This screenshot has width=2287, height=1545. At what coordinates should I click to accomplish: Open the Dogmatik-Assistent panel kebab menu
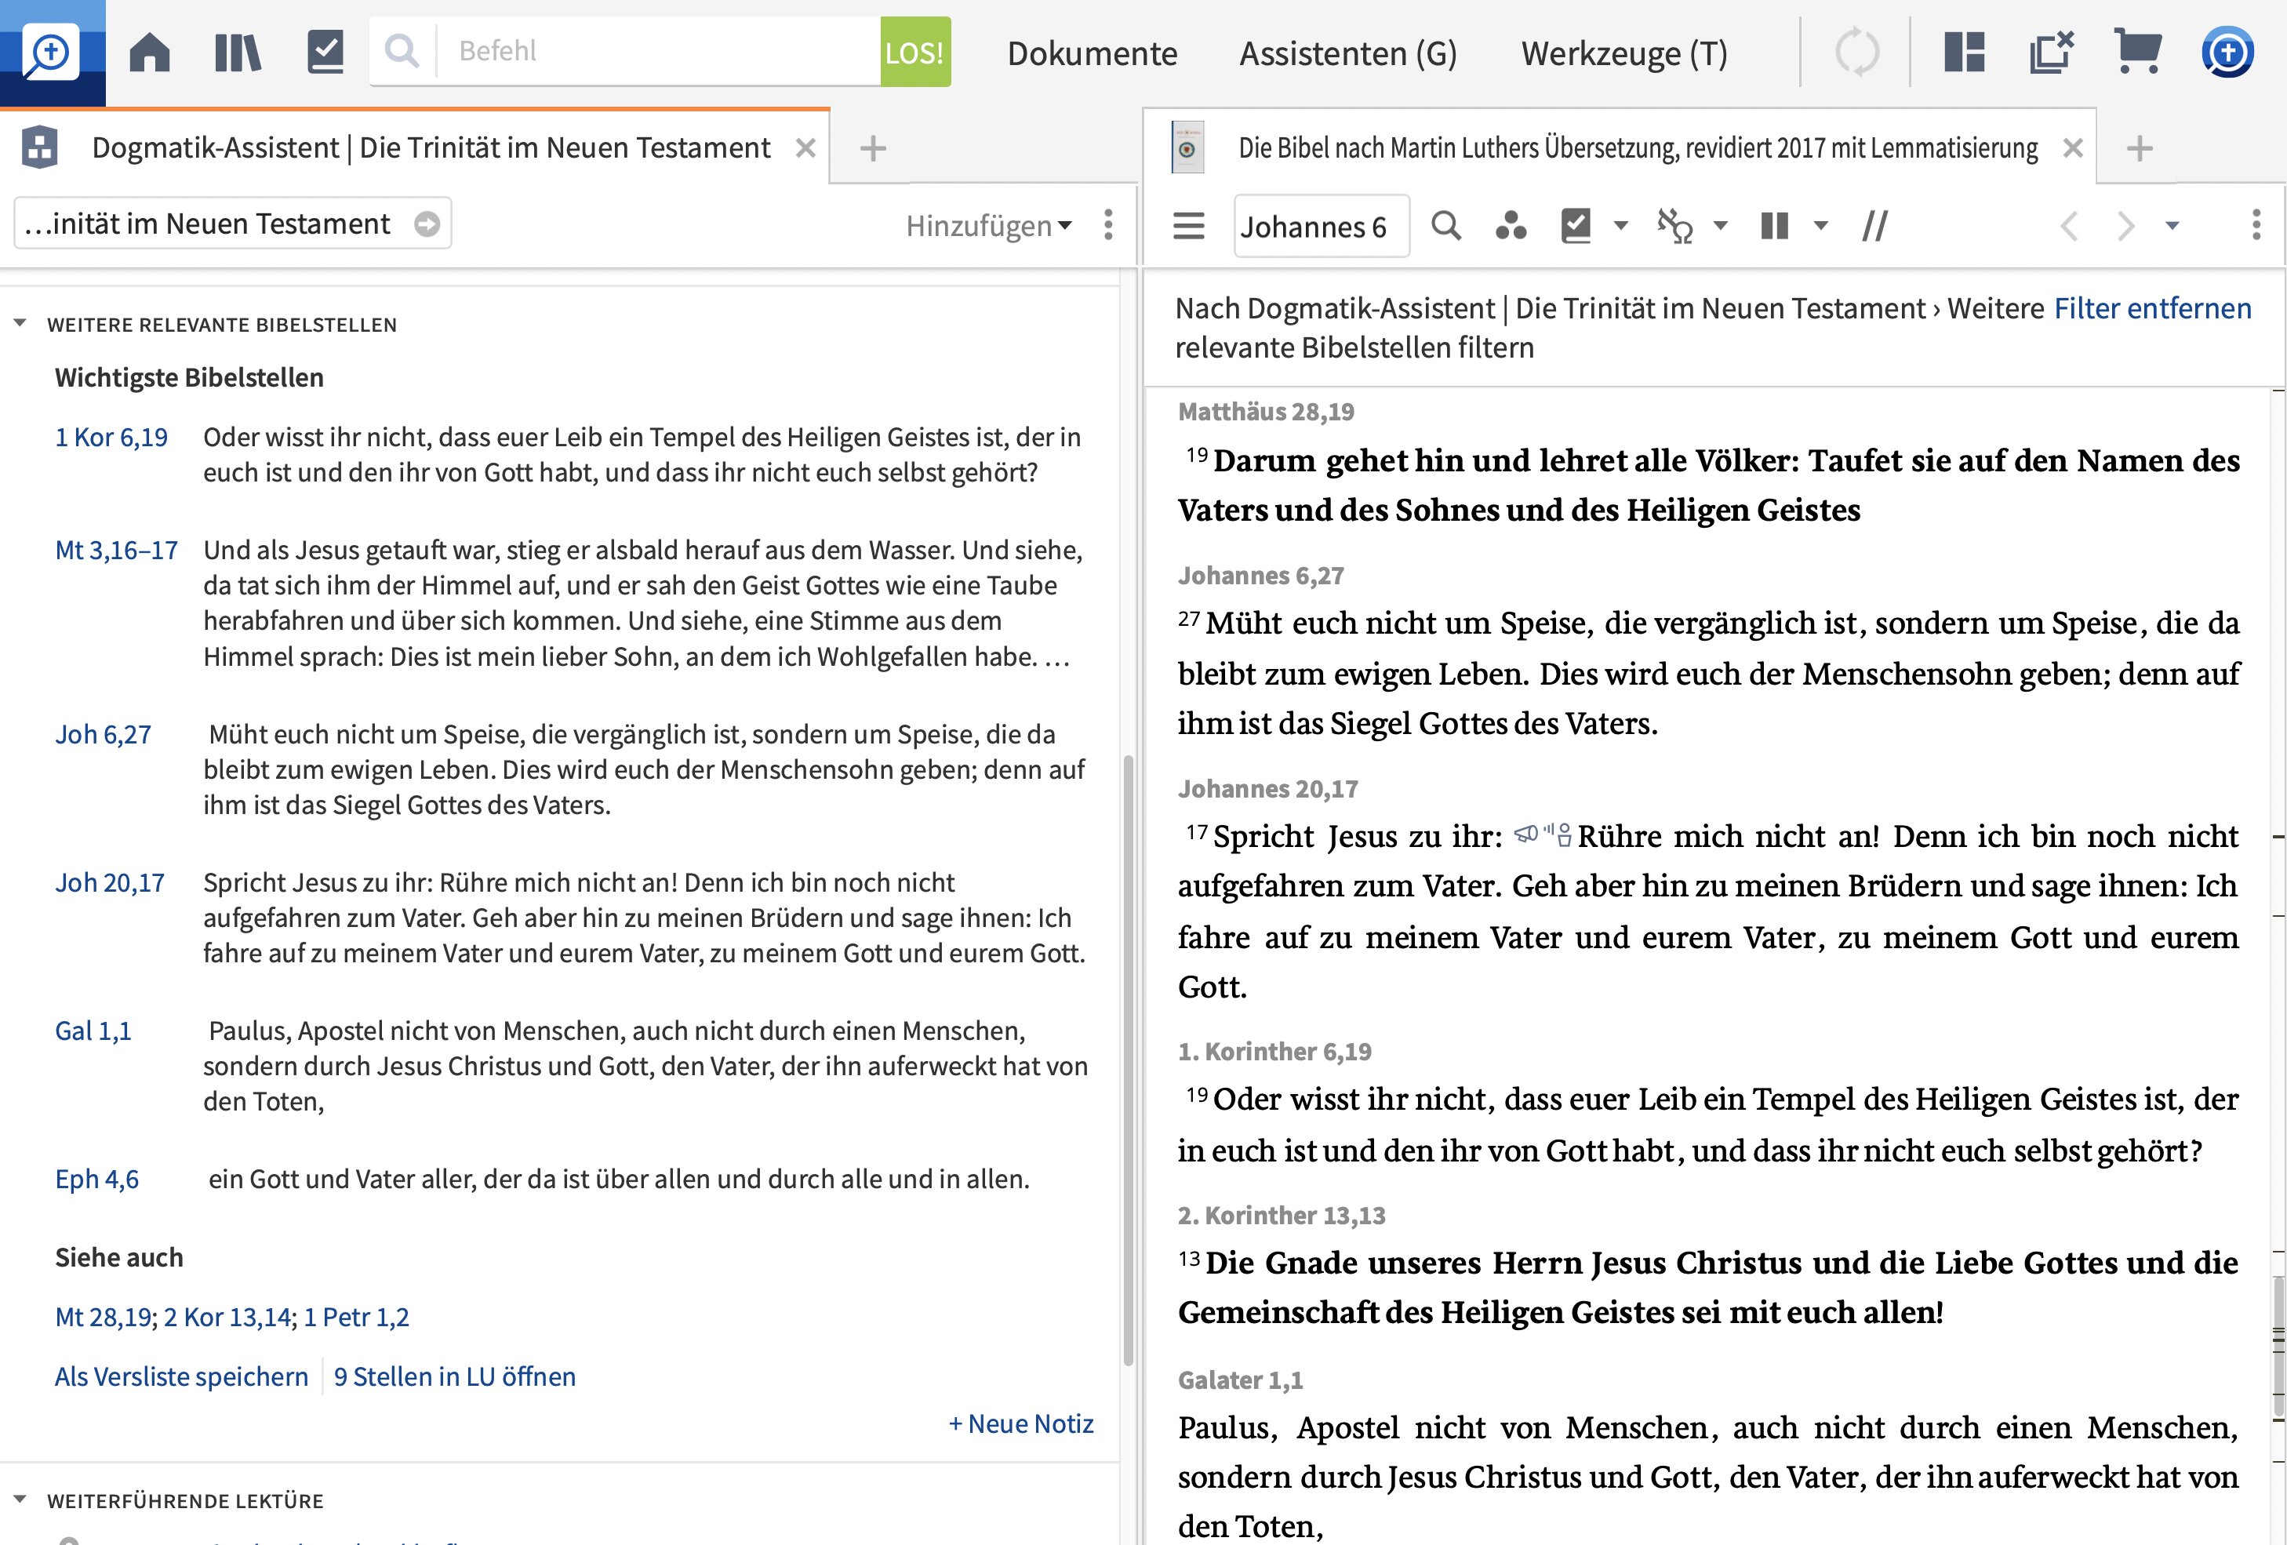1109,225
